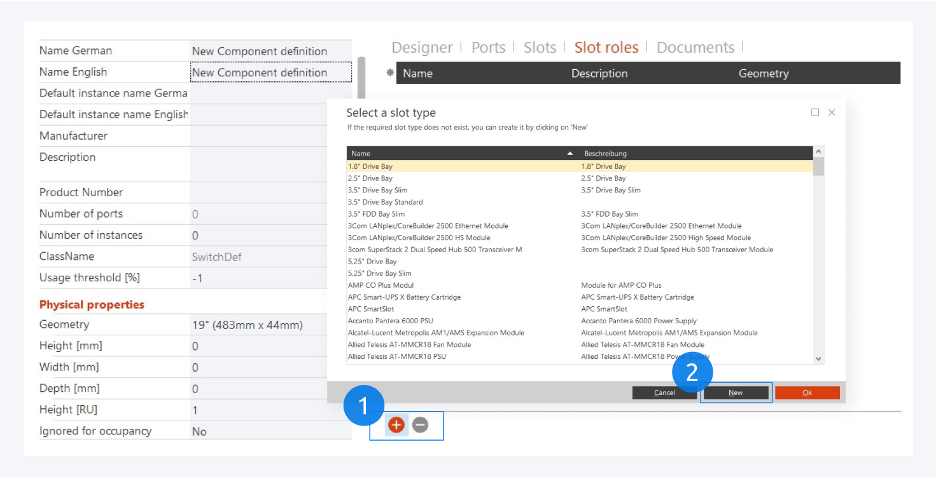The height and width of the screenshot is (477, 936).
Task: Switch to the Designer tab
Action: point(422,48)
